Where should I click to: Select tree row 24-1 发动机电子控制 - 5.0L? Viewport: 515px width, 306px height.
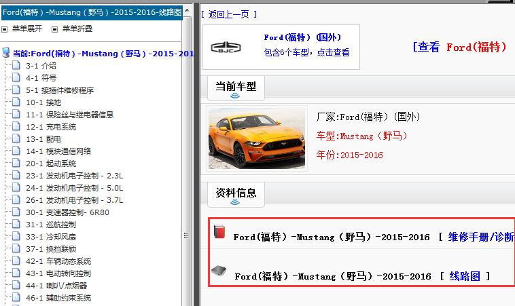(x=75, y=188)
